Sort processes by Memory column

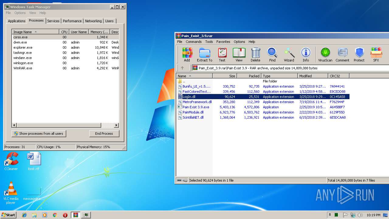pyautogui.click(x=99, y=32)
